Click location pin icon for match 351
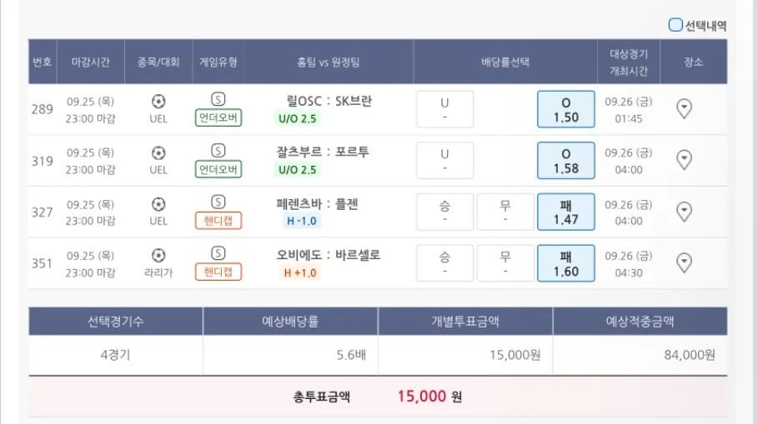Image resolution: width=758 pixels, height=424 pixels. click(x=684, y=263)
